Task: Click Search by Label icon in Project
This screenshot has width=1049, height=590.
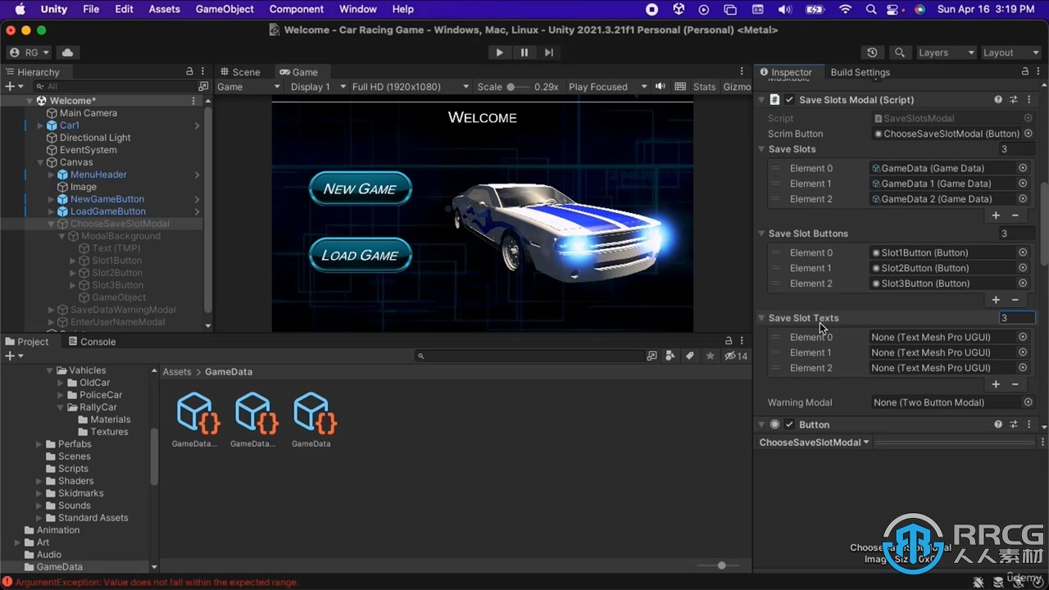Action: 690,356
